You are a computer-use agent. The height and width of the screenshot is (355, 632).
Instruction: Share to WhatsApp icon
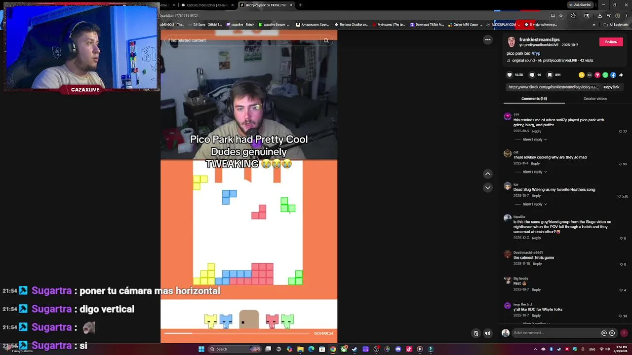605,75
